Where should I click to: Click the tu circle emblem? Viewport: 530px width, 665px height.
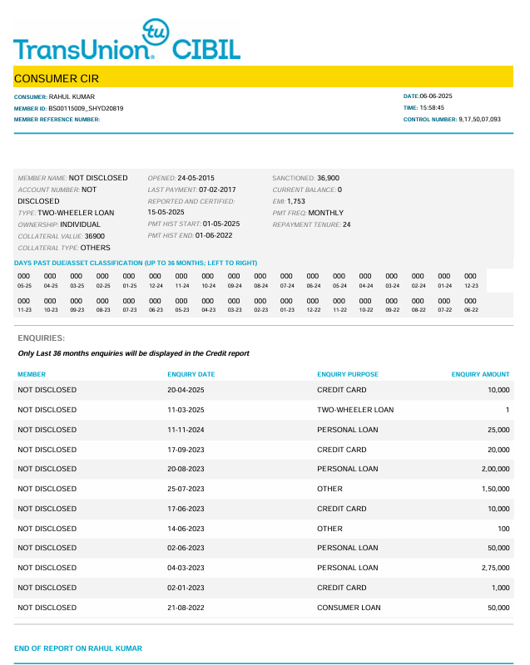point(156,32)
